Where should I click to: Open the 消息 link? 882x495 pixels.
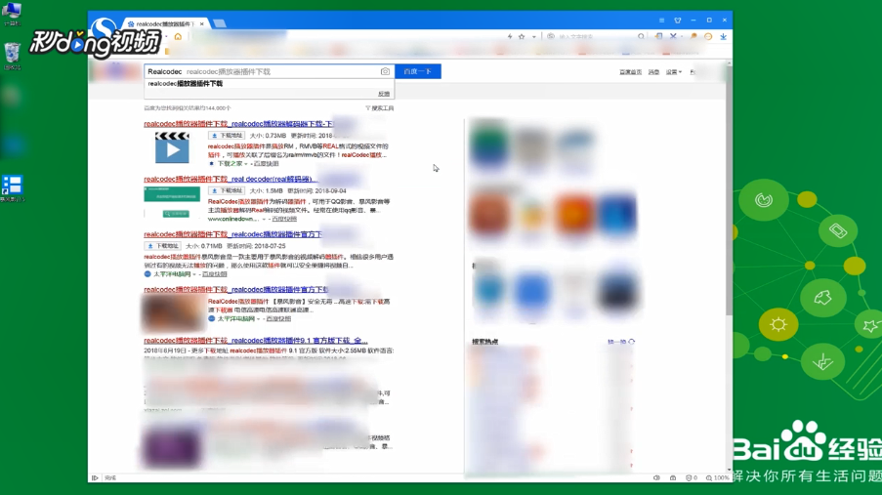coord(653,72)
